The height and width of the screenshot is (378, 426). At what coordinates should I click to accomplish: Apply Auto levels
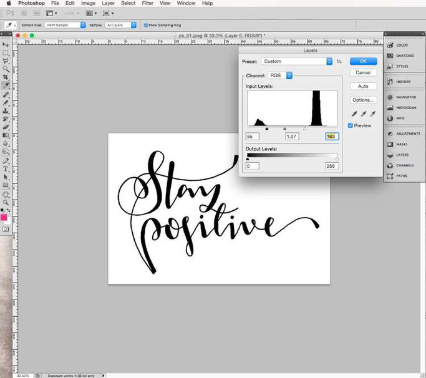click(363, 86)
